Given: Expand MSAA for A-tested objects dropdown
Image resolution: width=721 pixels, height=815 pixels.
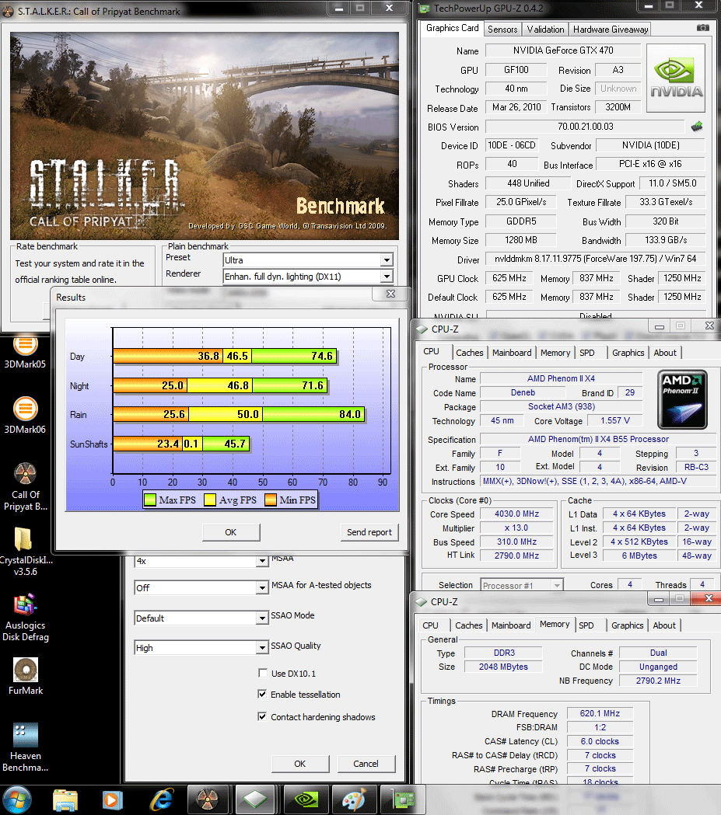Looking at the screenshot, I should 201,588.
